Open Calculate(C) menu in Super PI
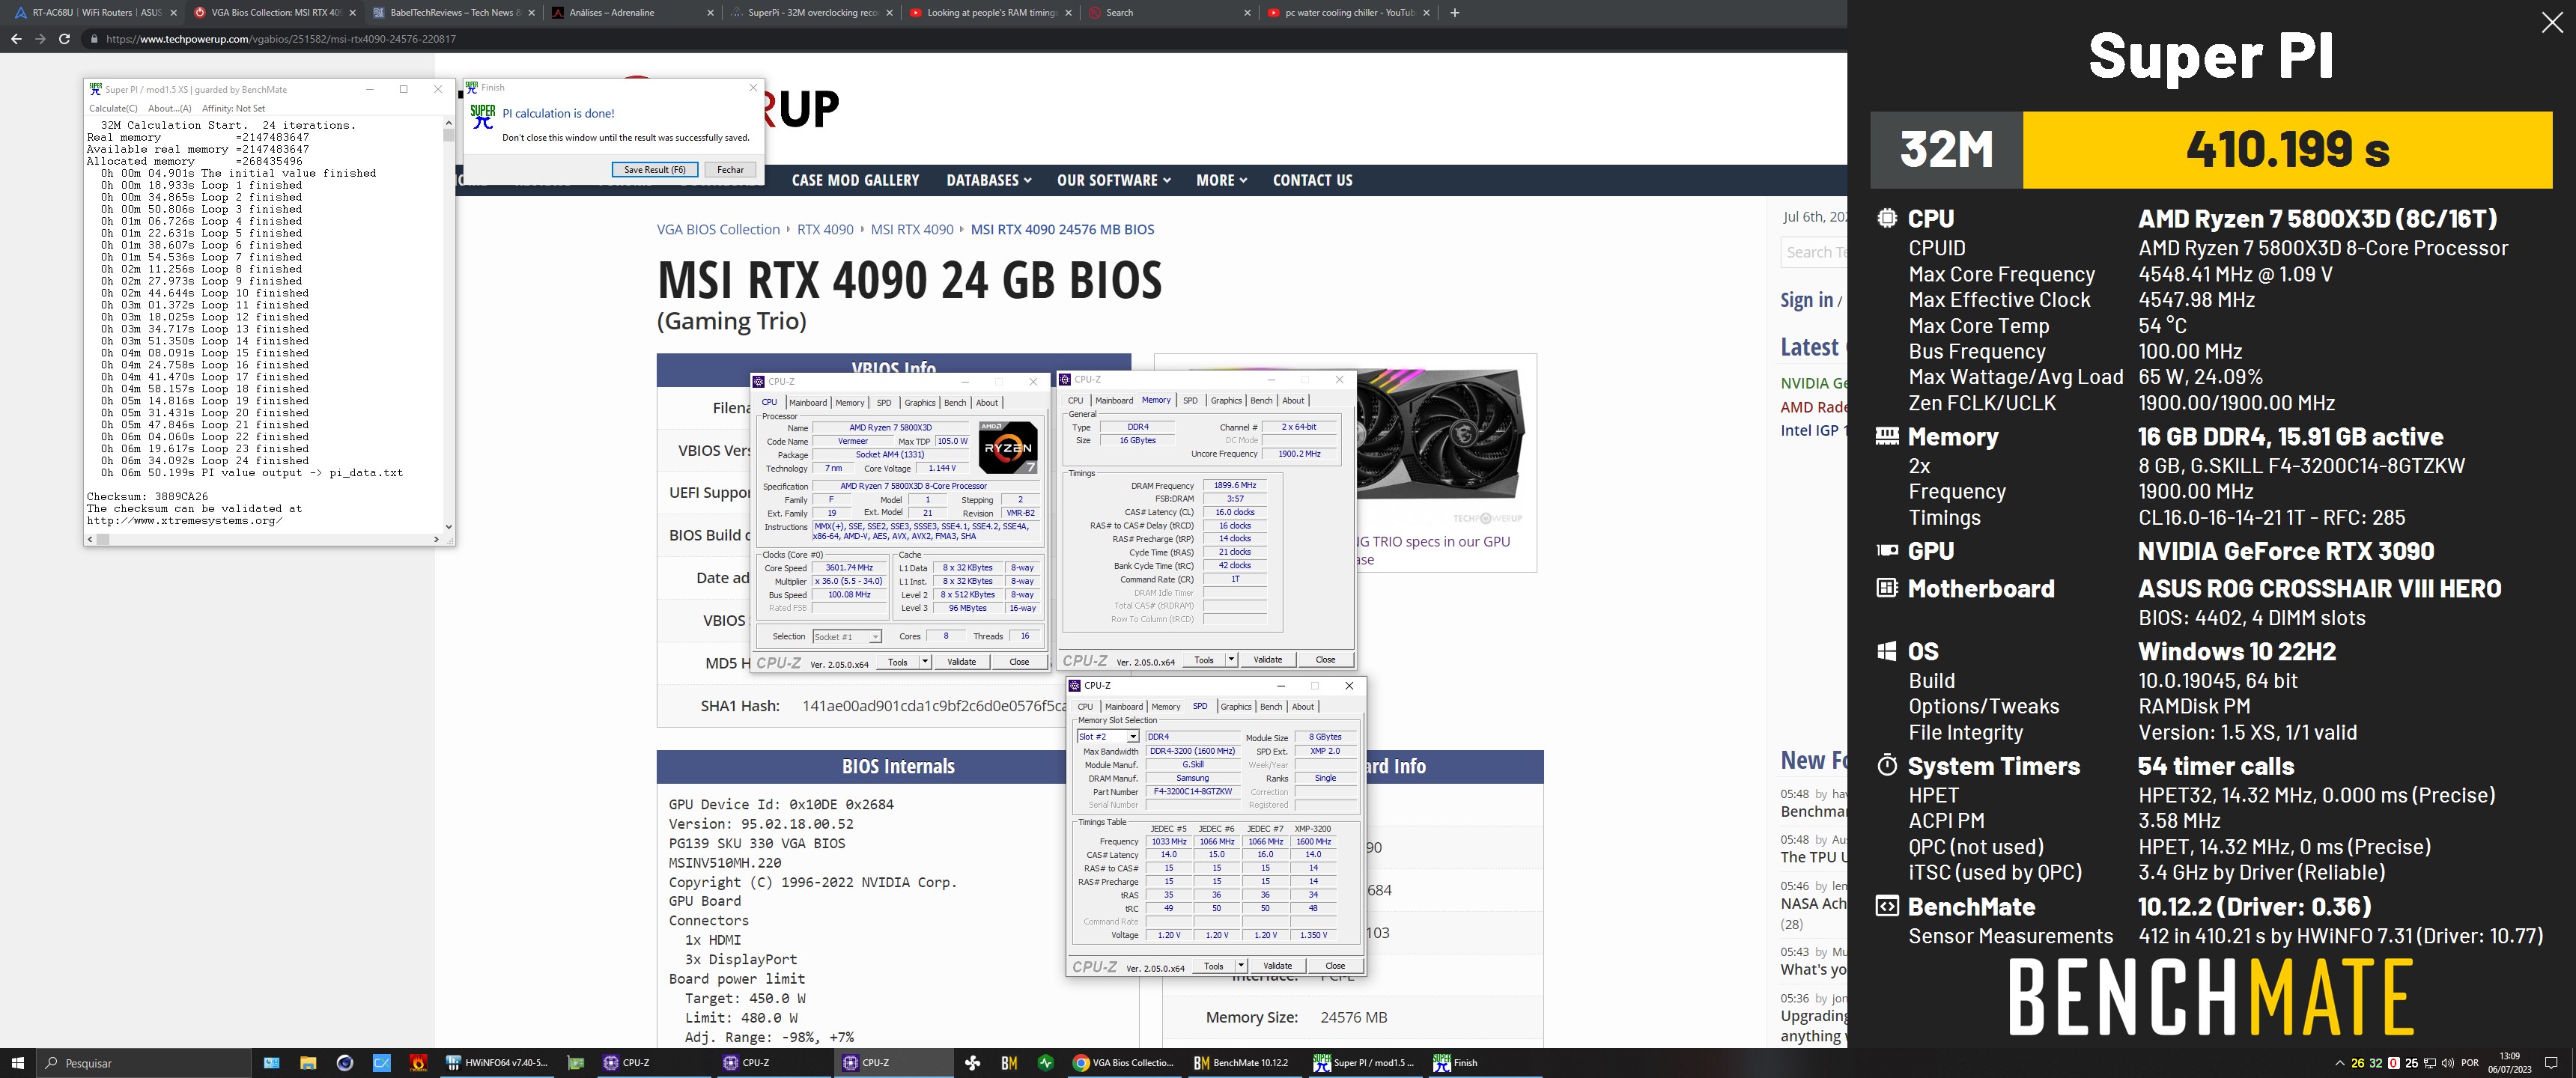This screenshot has height=1078, width=2576. [113, 108]
